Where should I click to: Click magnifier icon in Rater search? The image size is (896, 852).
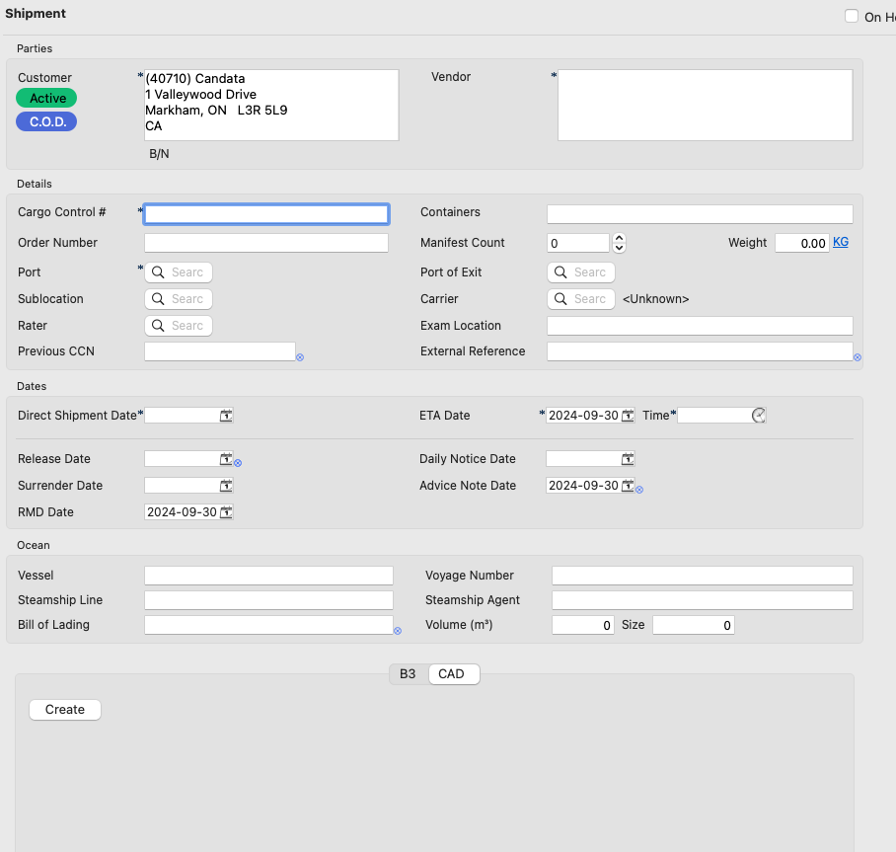click(158, 326)
